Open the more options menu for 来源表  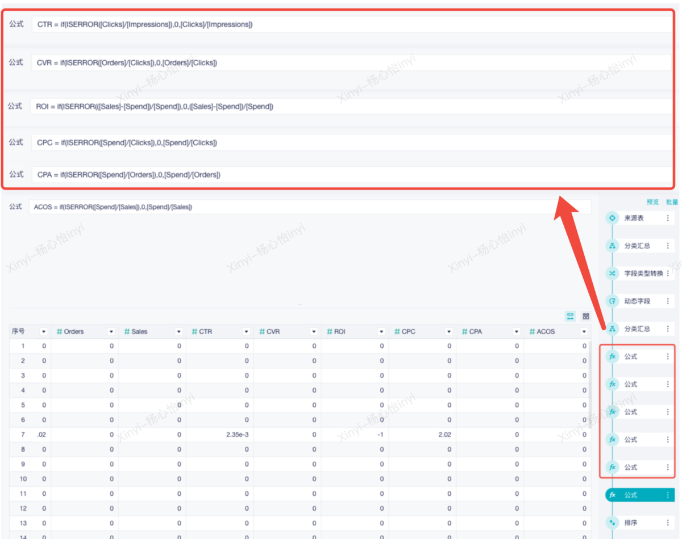pyautogui.click(x=668, y=218)
